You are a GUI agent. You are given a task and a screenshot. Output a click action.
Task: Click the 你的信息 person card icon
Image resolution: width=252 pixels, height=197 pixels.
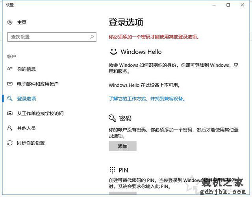tap(10, 69)
